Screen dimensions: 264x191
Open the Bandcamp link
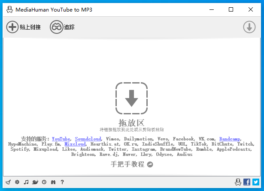coord(230,139)
